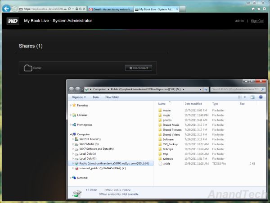The height and width of the screenshot is (203, 270).
Task: Select the Homegroup icon in the sidebar
Action: pyautogui.click(x=74, y=125)
